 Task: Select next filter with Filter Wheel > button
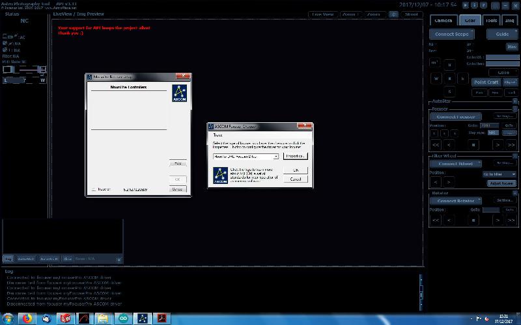pos(449,182)
